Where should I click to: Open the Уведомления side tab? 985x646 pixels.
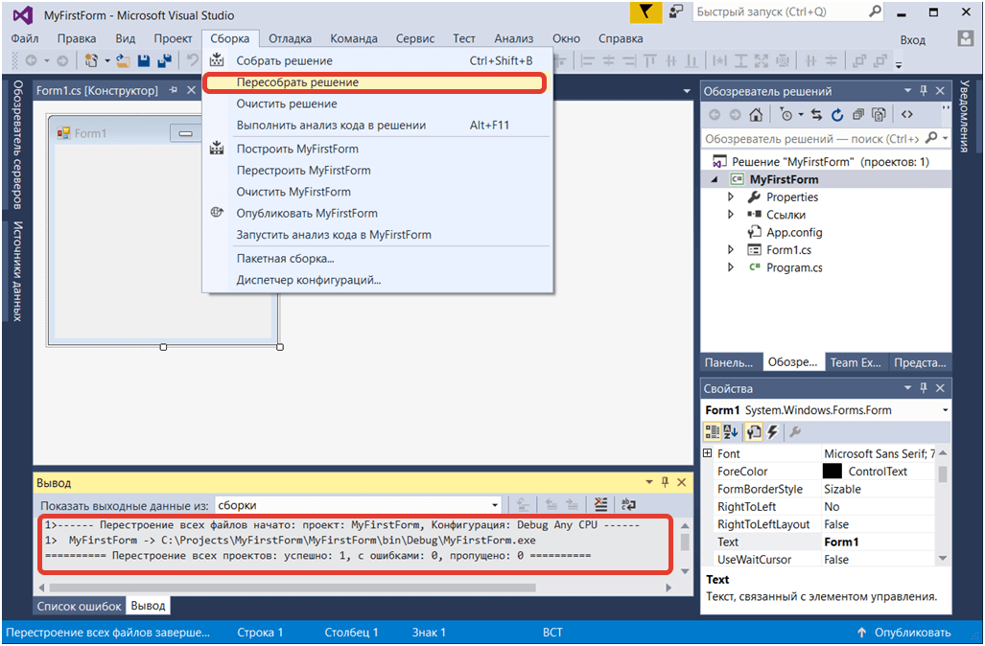pyautogui.click(x=964, y=117)
